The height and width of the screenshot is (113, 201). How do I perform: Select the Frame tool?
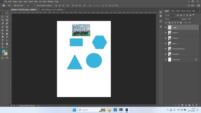[7, 20]
